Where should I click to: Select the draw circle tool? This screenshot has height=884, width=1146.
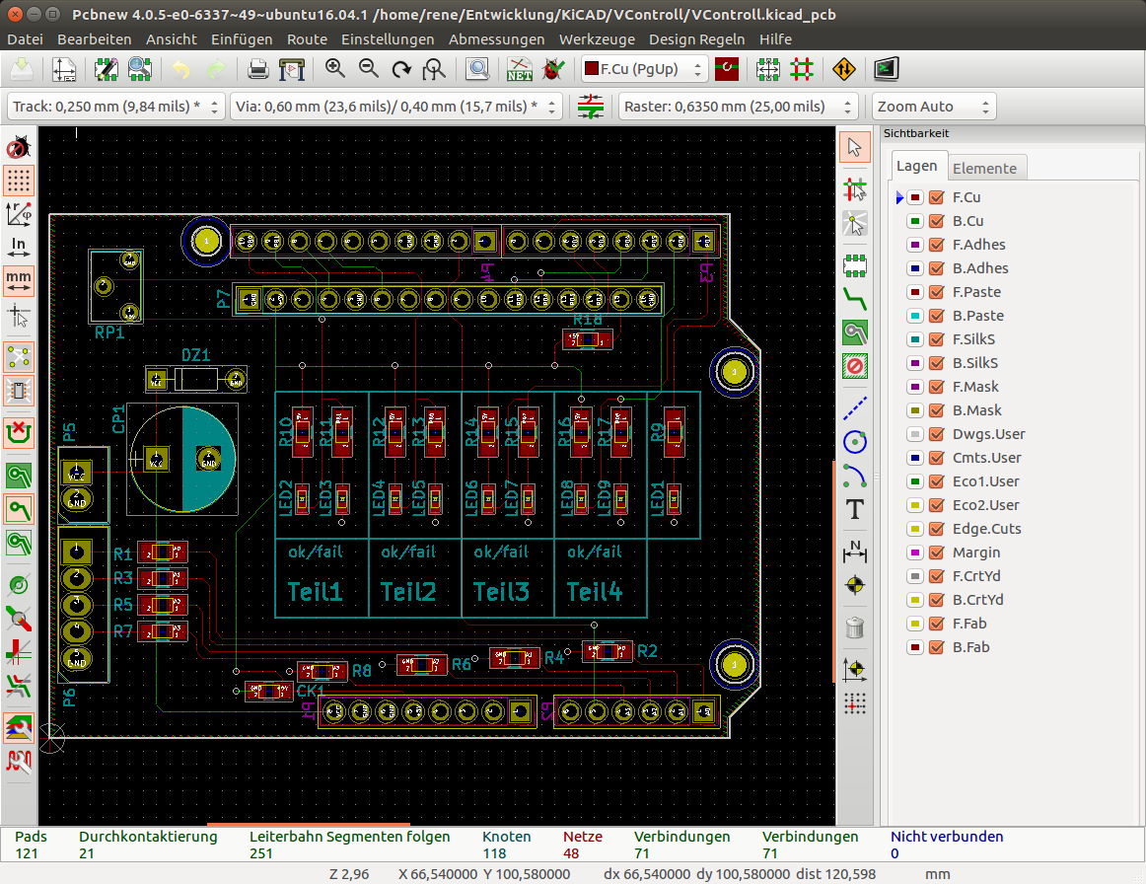(x=855, y=441)
